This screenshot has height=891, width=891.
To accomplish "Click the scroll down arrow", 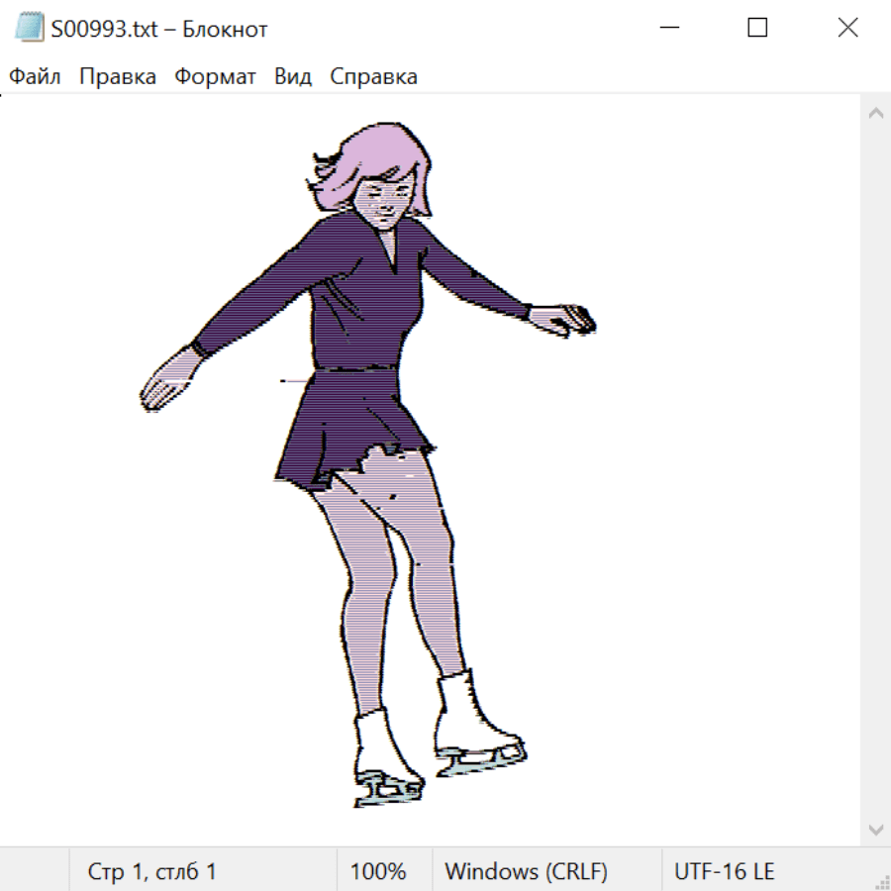I will tap(875, 828).
